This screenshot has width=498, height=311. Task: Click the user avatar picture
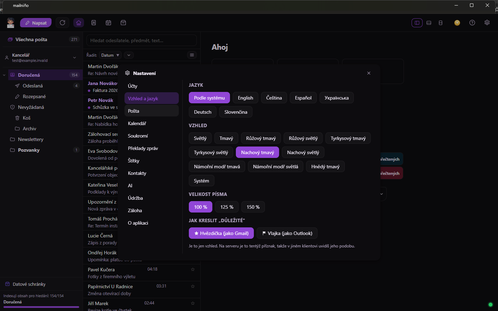click(11, 23)
